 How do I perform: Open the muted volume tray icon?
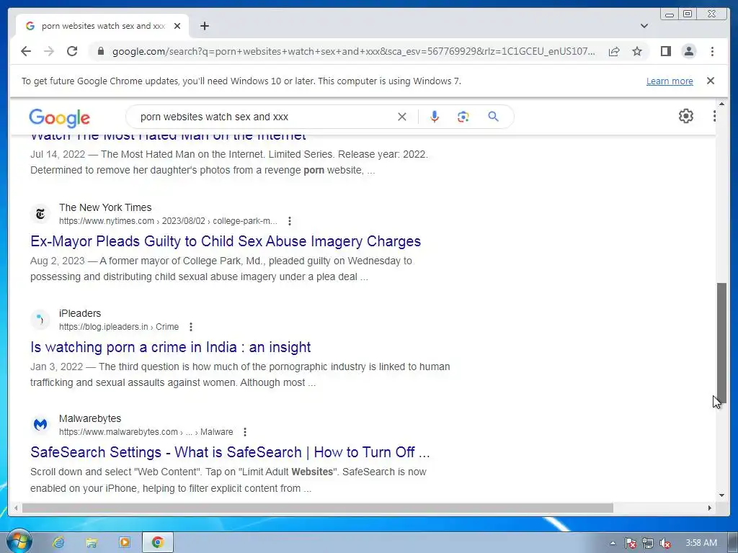pyautogui.click(x=665, y=543)
